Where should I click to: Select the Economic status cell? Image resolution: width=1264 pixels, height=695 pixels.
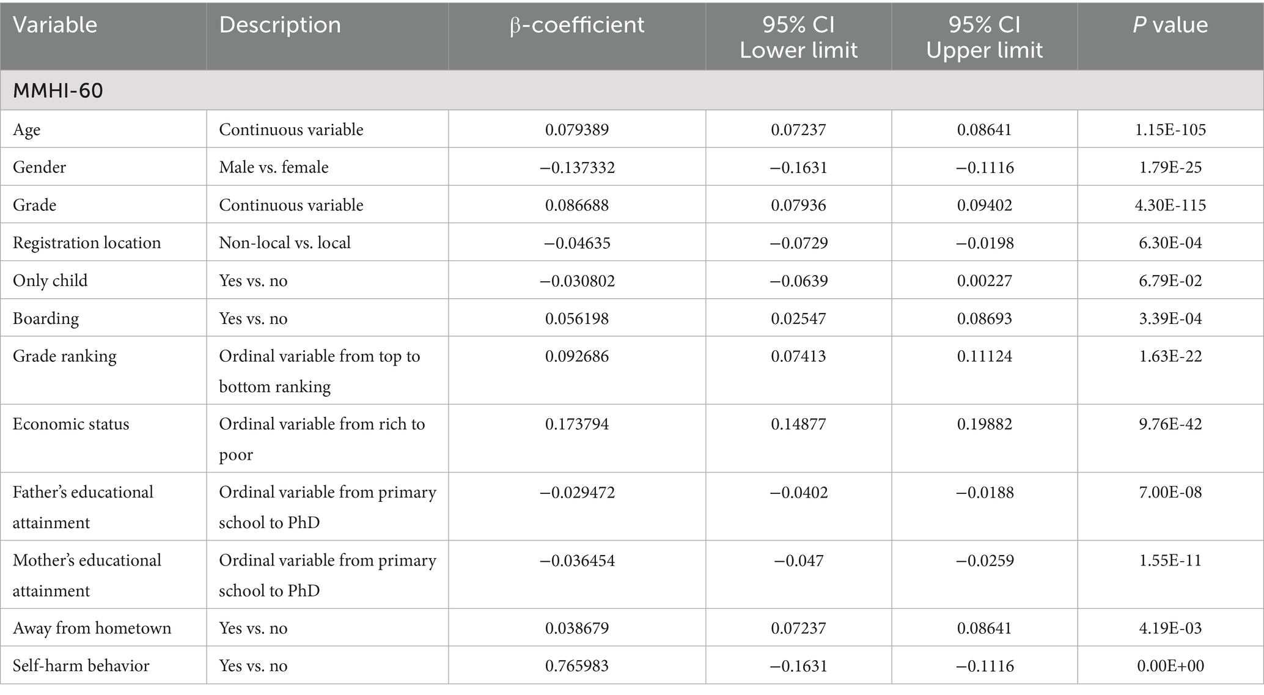(71, 424)
